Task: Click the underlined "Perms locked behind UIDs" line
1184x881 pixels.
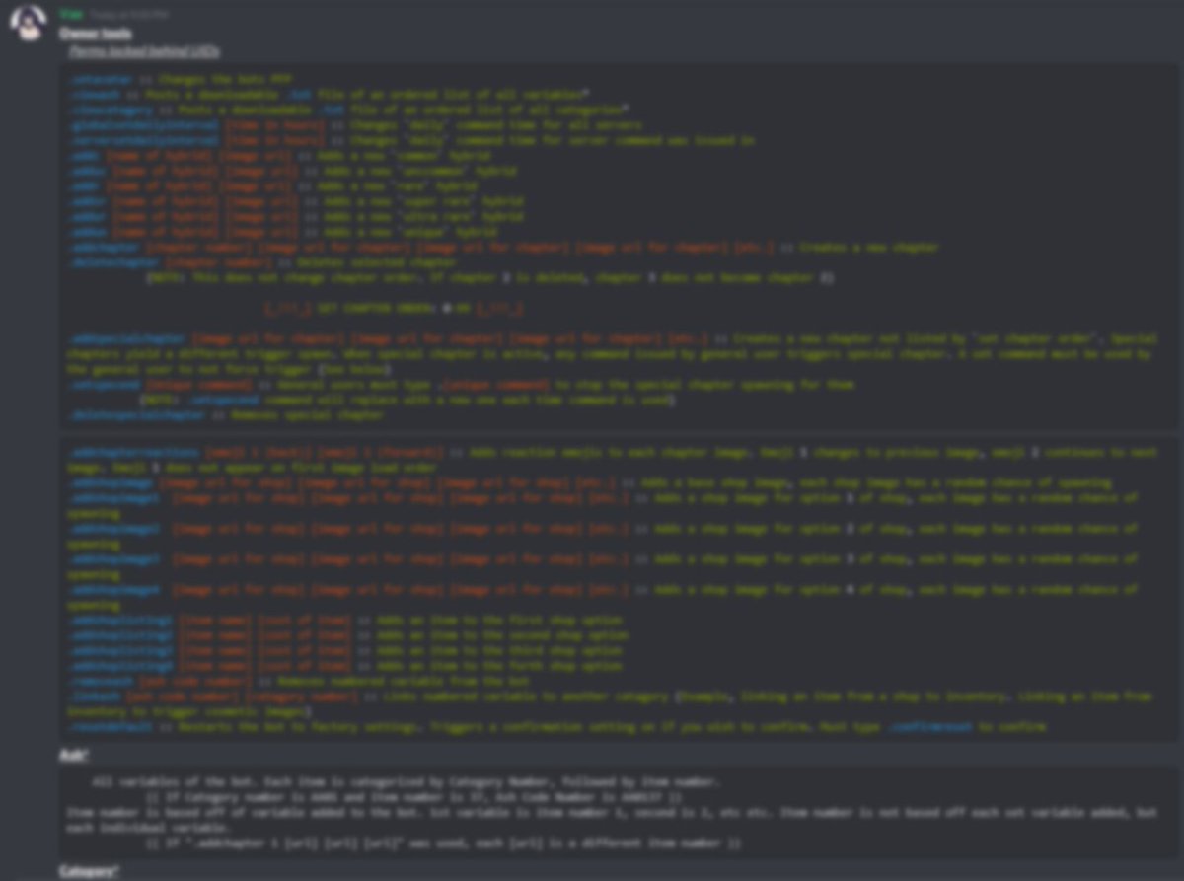Action: pyautogui.click(x=144, y=50)
